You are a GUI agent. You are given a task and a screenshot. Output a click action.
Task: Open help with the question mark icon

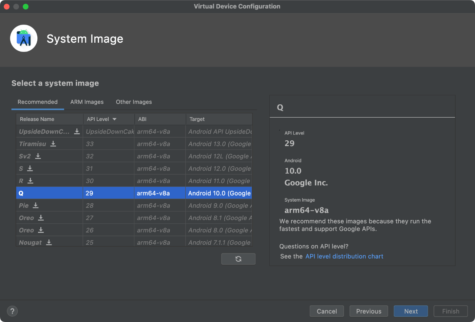point(12,311)
